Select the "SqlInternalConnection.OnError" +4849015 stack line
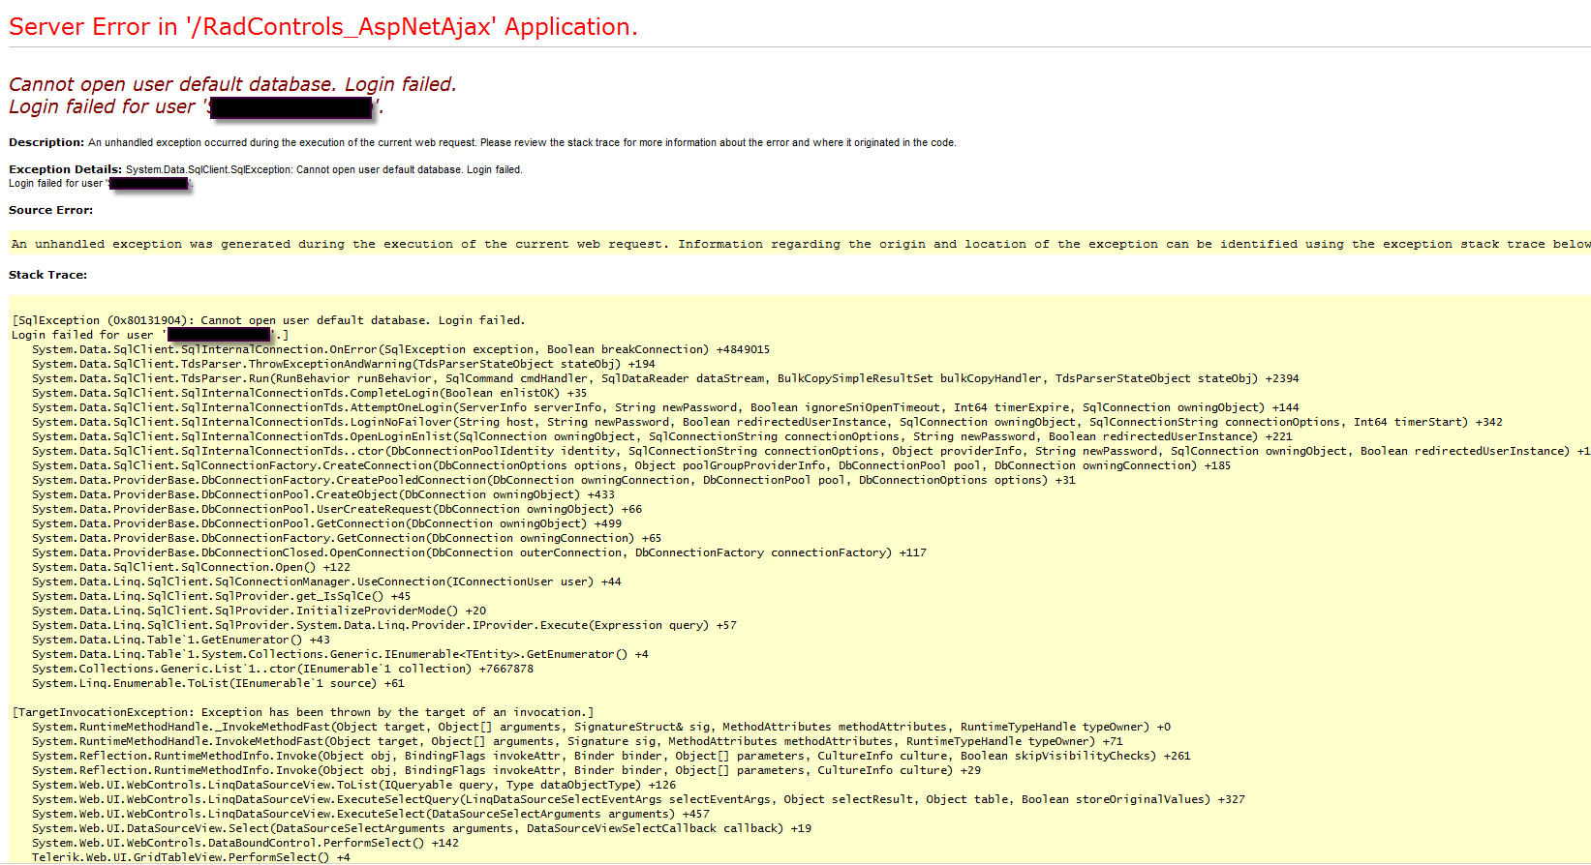Viewport: 1591px width, 865px height. coord(401,349)
